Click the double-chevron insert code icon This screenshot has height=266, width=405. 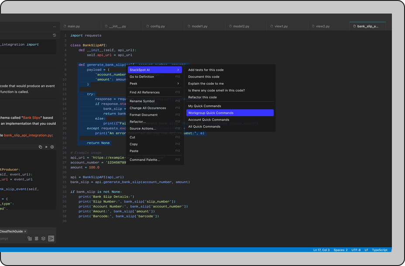pyautogui.click(x=46, y=147)
